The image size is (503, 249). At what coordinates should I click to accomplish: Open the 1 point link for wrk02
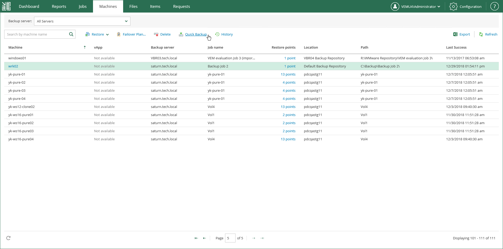pyautogui.click(x=290, y=66)
